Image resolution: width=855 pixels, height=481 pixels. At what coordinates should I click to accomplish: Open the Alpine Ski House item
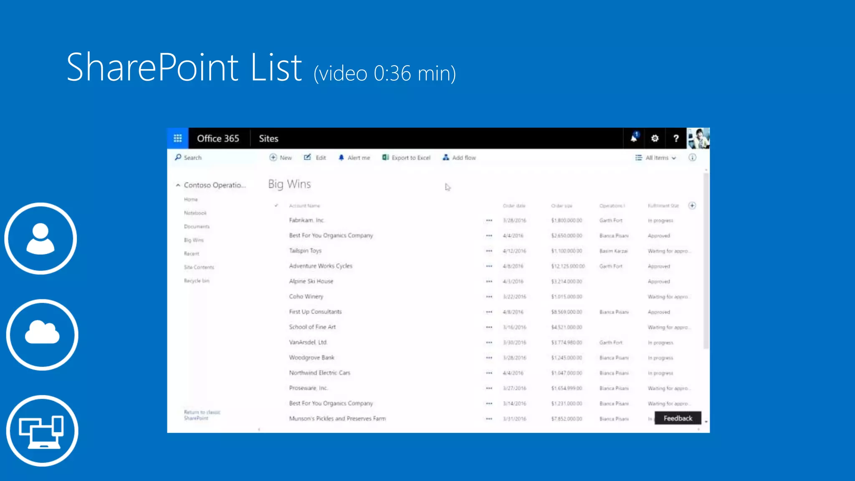click(311, 281)
